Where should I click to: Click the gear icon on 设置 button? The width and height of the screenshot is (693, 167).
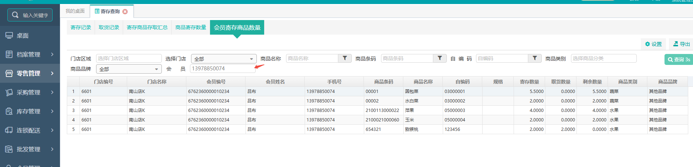tap(647, 44)
